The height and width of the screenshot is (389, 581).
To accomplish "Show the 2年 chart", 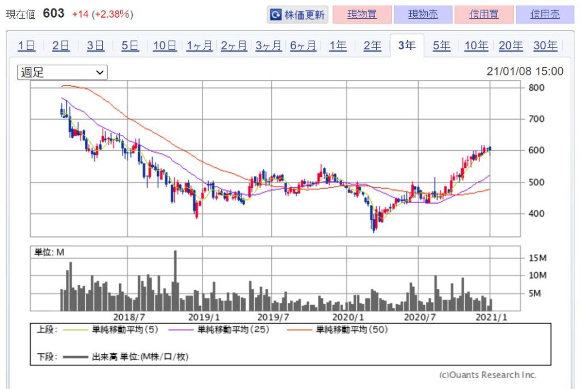I will pos(372,45).
